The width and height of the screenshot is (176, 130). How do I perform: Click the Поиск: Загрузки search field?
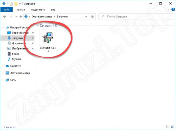coord(136,17)
